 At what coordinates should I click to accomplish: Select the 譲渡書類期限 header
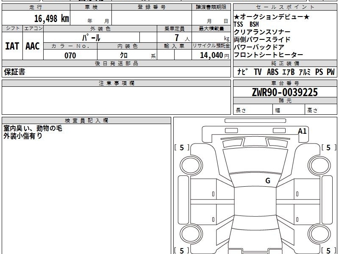[211, 7]
